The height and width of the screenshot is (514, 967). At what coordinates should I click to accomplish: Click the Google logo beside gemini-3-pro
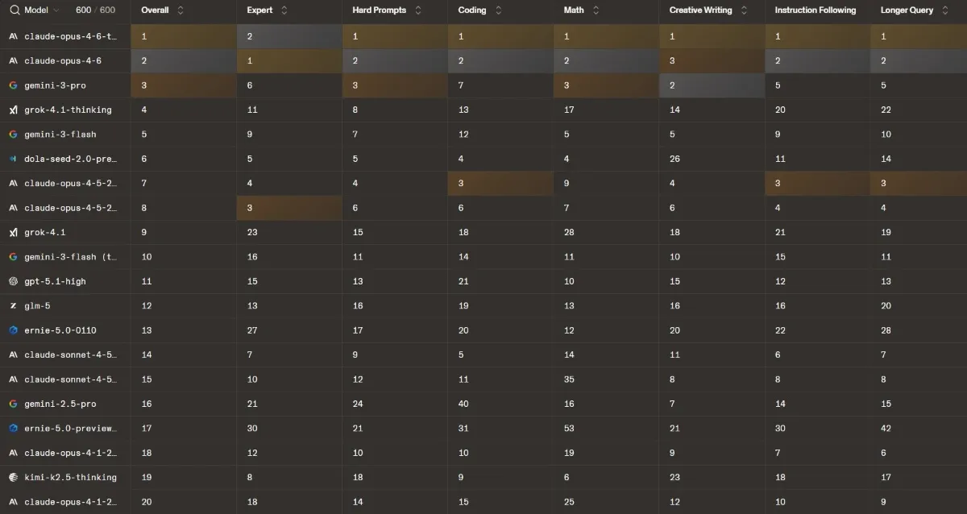(14, 85)
